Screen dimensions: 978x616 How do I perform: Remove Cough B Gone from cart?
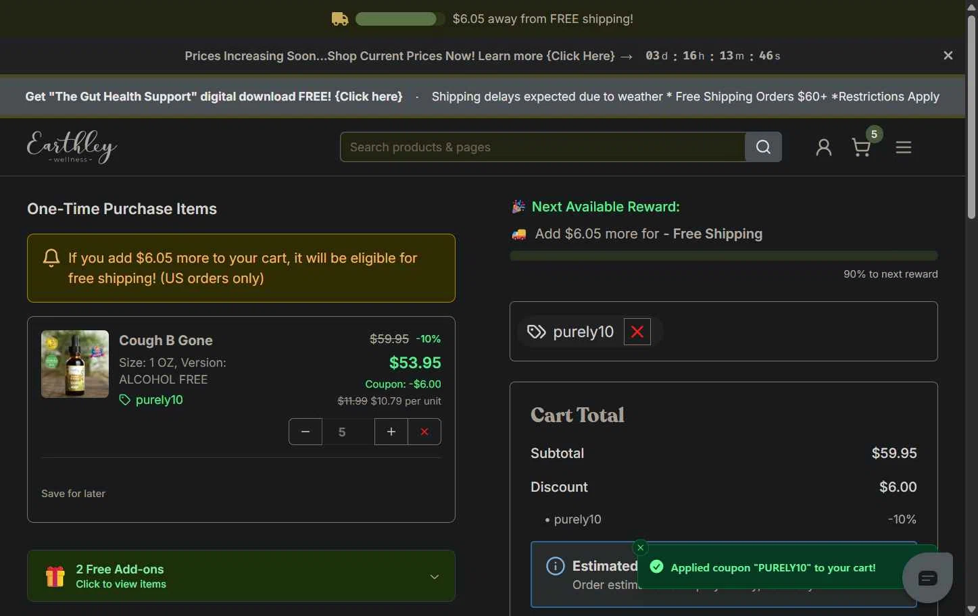[424, 432]
